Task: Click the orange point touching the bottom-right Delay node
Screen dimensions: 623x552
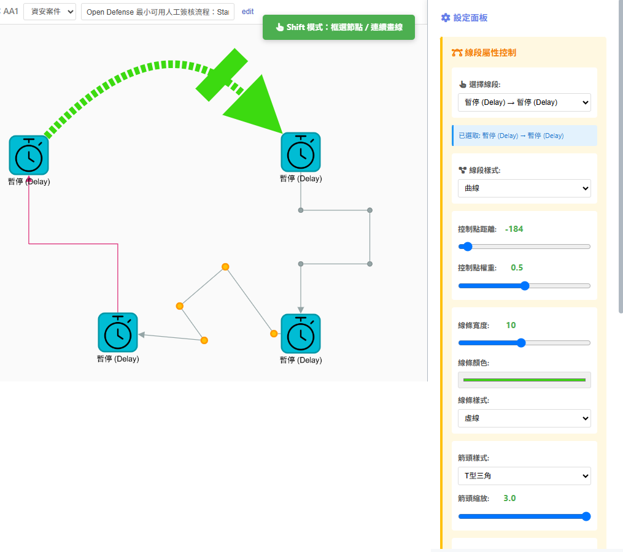Action: point(274,334)
